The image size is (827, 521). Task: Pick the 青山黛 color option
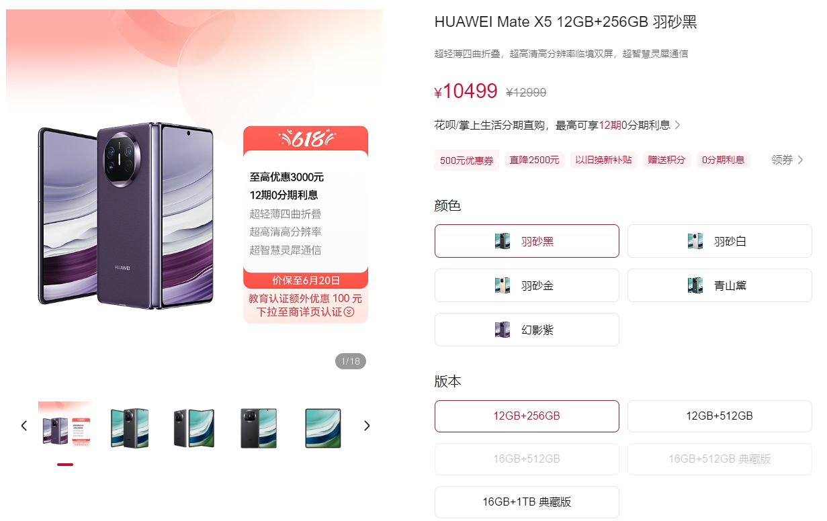coord(720,285)
